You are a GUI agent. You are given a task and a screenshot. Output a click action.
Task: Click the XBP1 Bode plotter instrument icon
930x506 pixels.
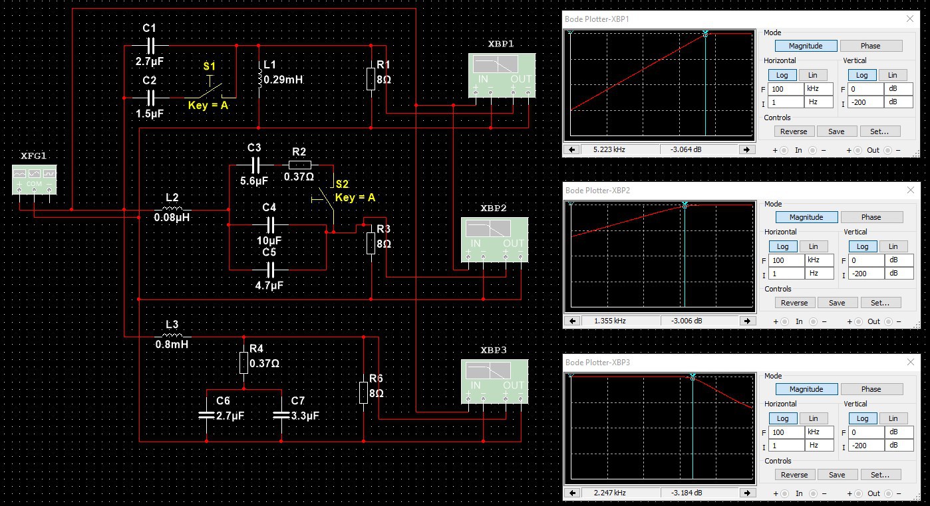tap(502, 76)
